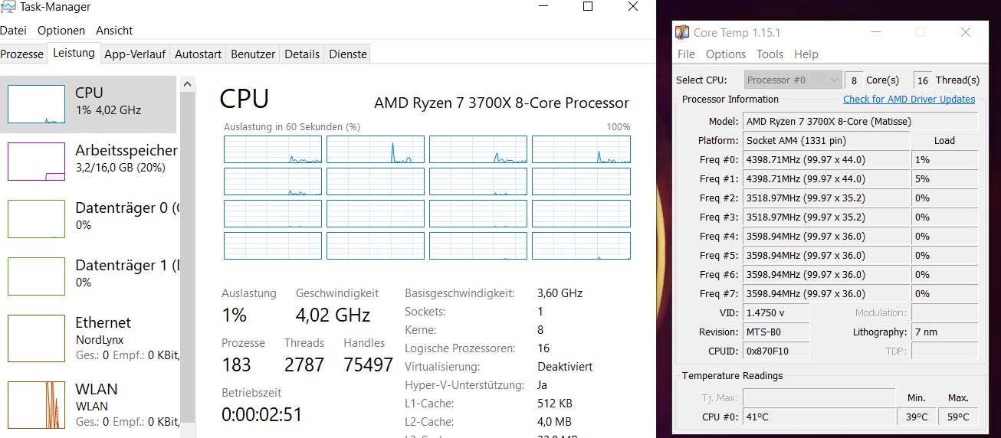Switch to the Benutzer tab

tap(253, 54)
